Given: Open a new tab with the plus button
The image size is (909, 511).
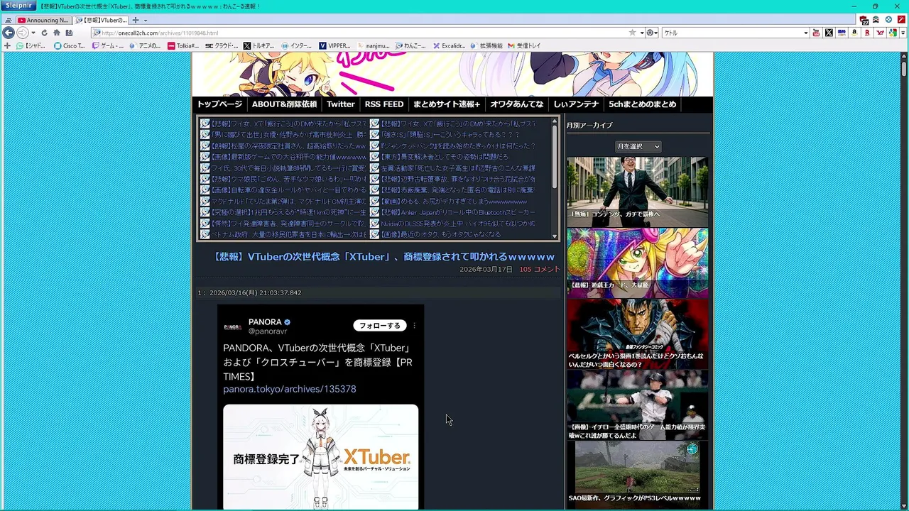Looking at the screenshot, I should click(x=136, y=20).
